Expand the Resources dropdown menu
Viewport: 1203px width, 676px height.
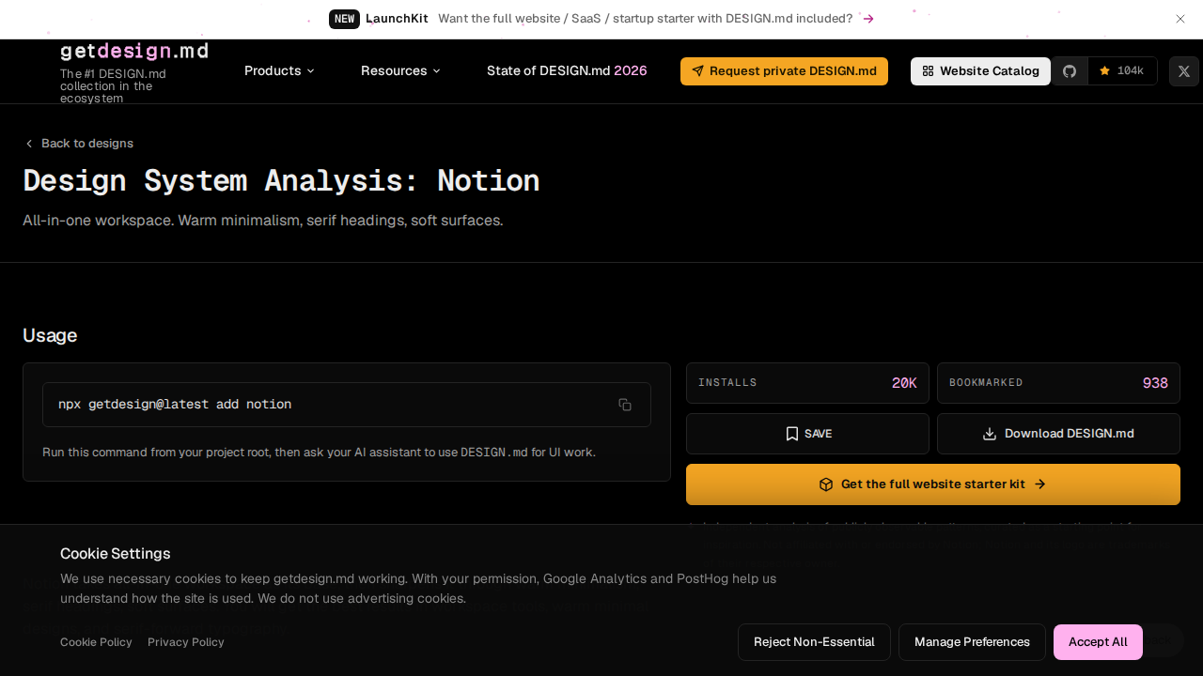400,70
